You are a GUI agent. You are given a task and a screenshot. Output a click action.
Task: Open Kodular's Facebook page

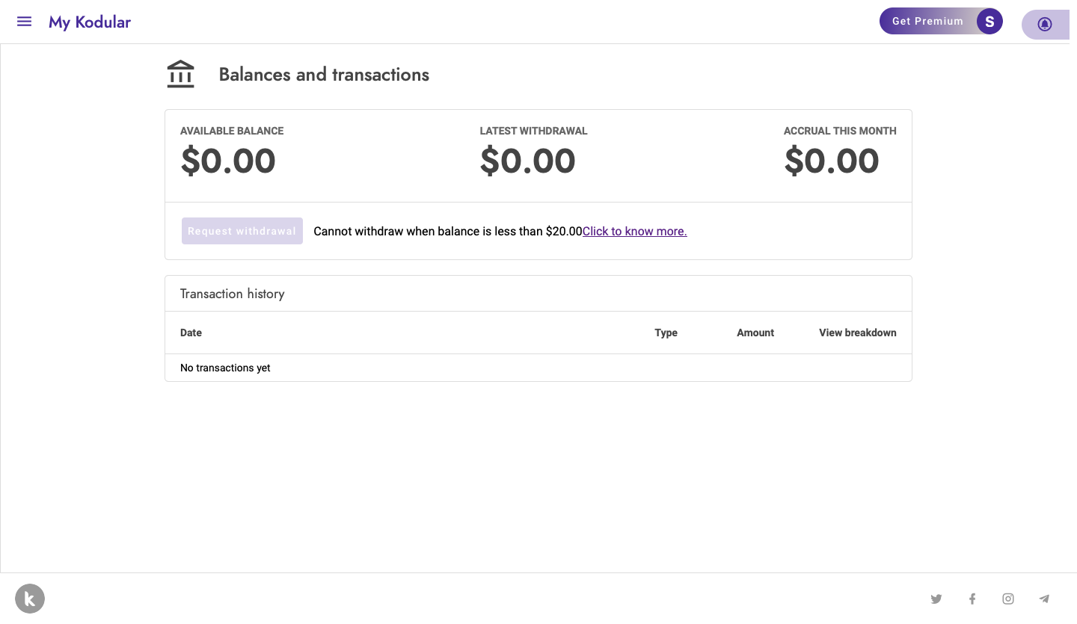click(x=972, y=599)
